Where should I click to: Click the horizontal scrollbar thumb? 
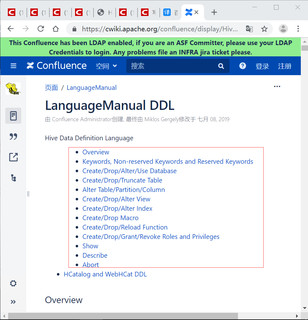[x=123, y=316]
